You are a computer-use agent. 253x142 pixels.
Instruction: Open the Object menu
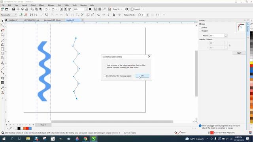pyautogui.click(x=33, y=5)
